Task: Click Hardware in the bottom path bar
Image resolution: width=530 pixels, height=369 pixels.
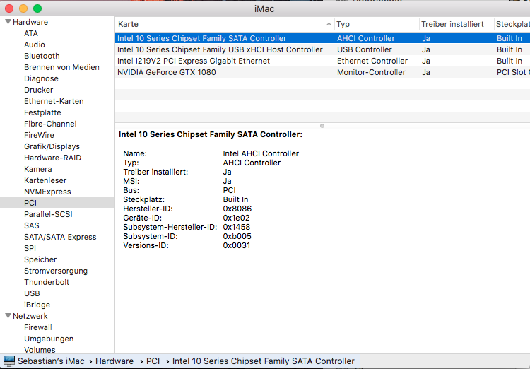Action: coord(114,361)
